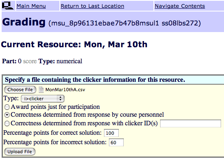
Task: Click the clicker ID(s) text field
Action: point(191,123)
